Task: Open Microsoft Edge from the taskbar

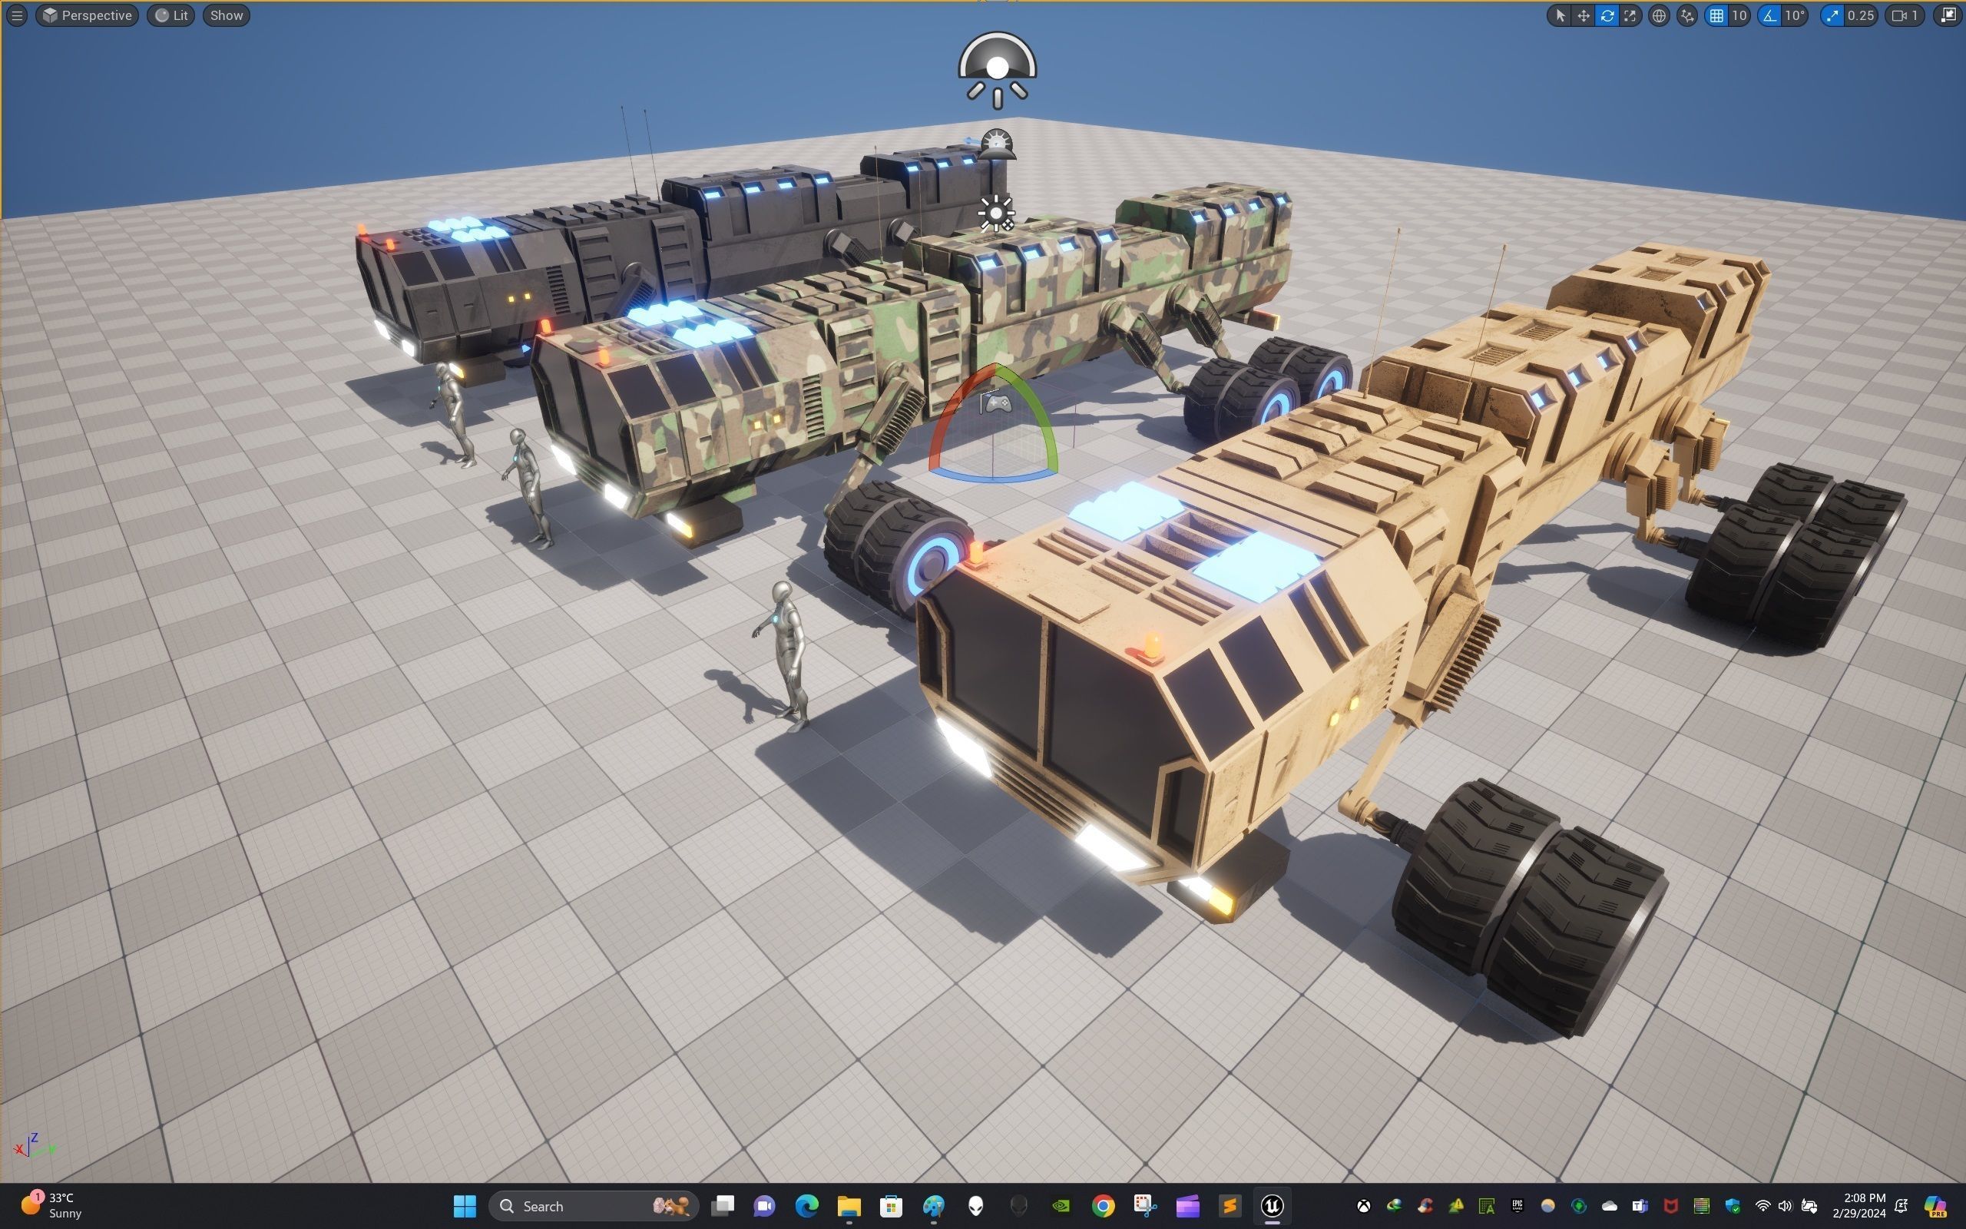Action: click(806, 1205)
